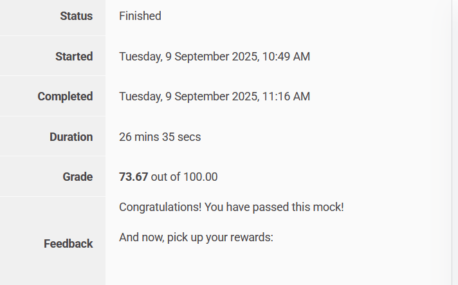458x285 pixels.
Task: Select the 'Finished' status value
Action: (x=140, y=16)
